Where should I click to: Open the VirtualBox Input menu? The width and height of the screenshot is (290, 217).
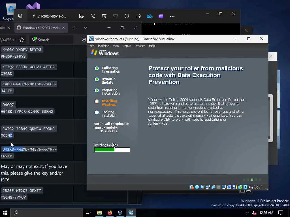pyautogui.click(x=127, y=46)
